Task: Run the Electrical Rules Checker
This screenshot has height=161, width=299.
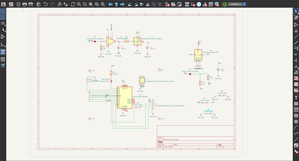Action: coord(193,4)
